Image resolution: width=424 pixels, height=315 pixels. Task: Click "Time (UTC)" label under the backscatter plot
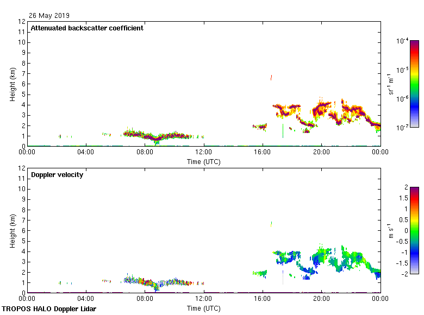click(204, 161)
